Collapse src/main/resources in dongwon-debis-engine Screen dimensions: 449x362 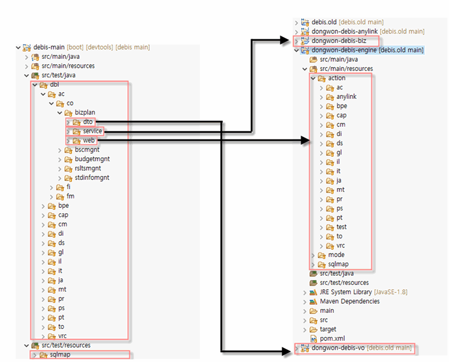[x=305, y=69]
